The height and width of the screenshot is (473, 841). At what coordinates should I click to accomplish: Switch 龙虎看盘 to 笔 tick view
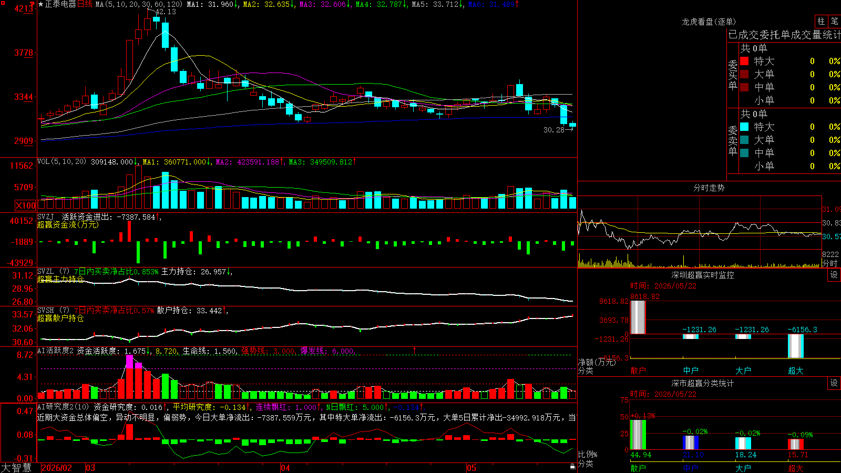pos(835,21)
